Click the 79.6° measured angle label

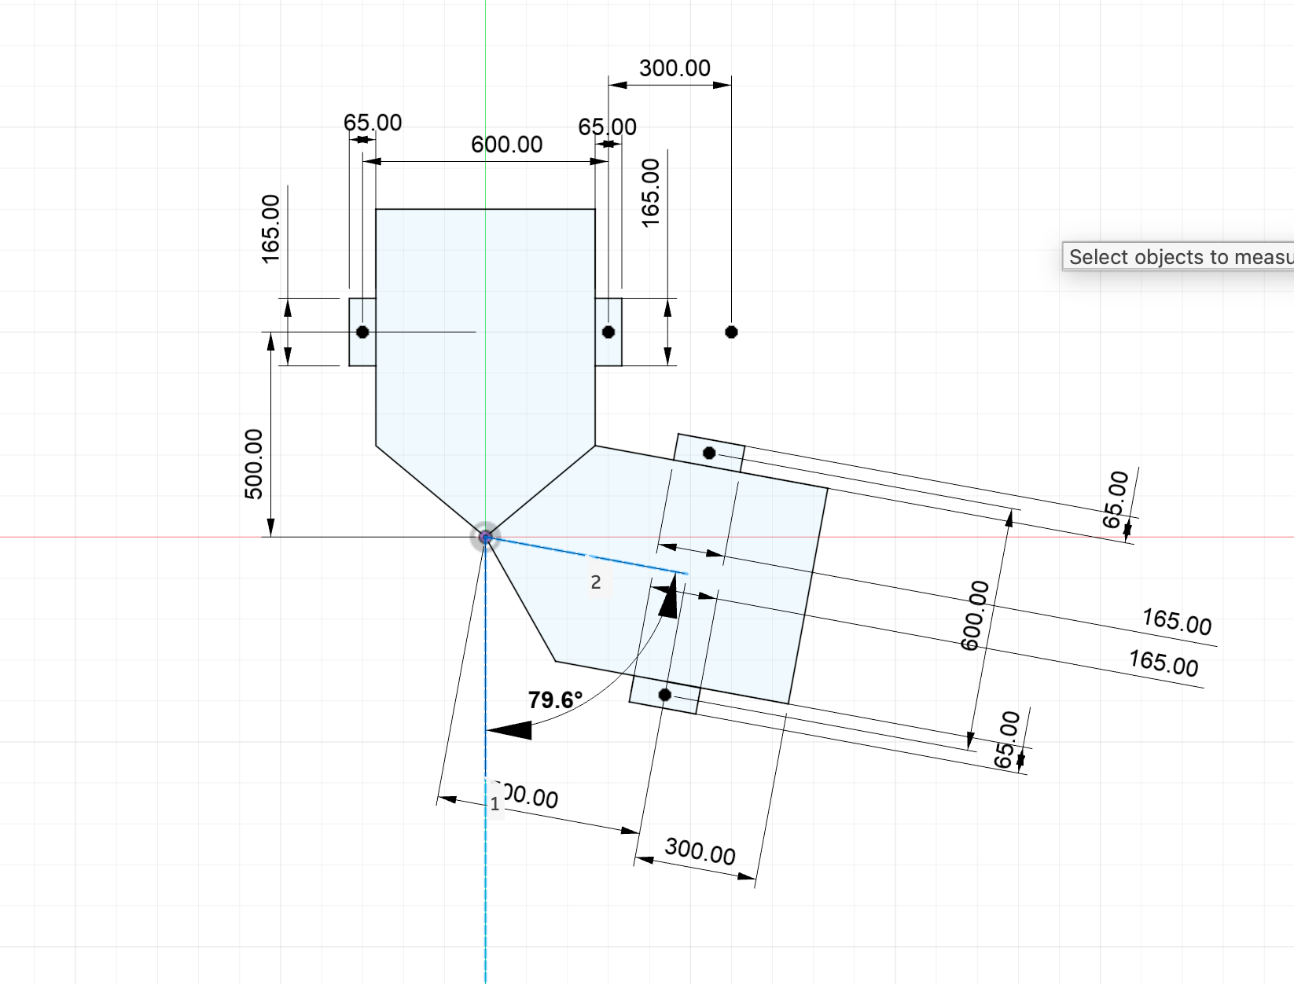(x=555, y=699)
